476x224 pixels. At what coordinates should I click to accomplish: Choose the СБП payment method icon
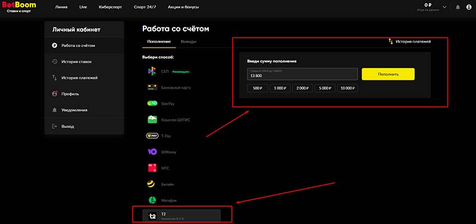click(x=152, y=71)
